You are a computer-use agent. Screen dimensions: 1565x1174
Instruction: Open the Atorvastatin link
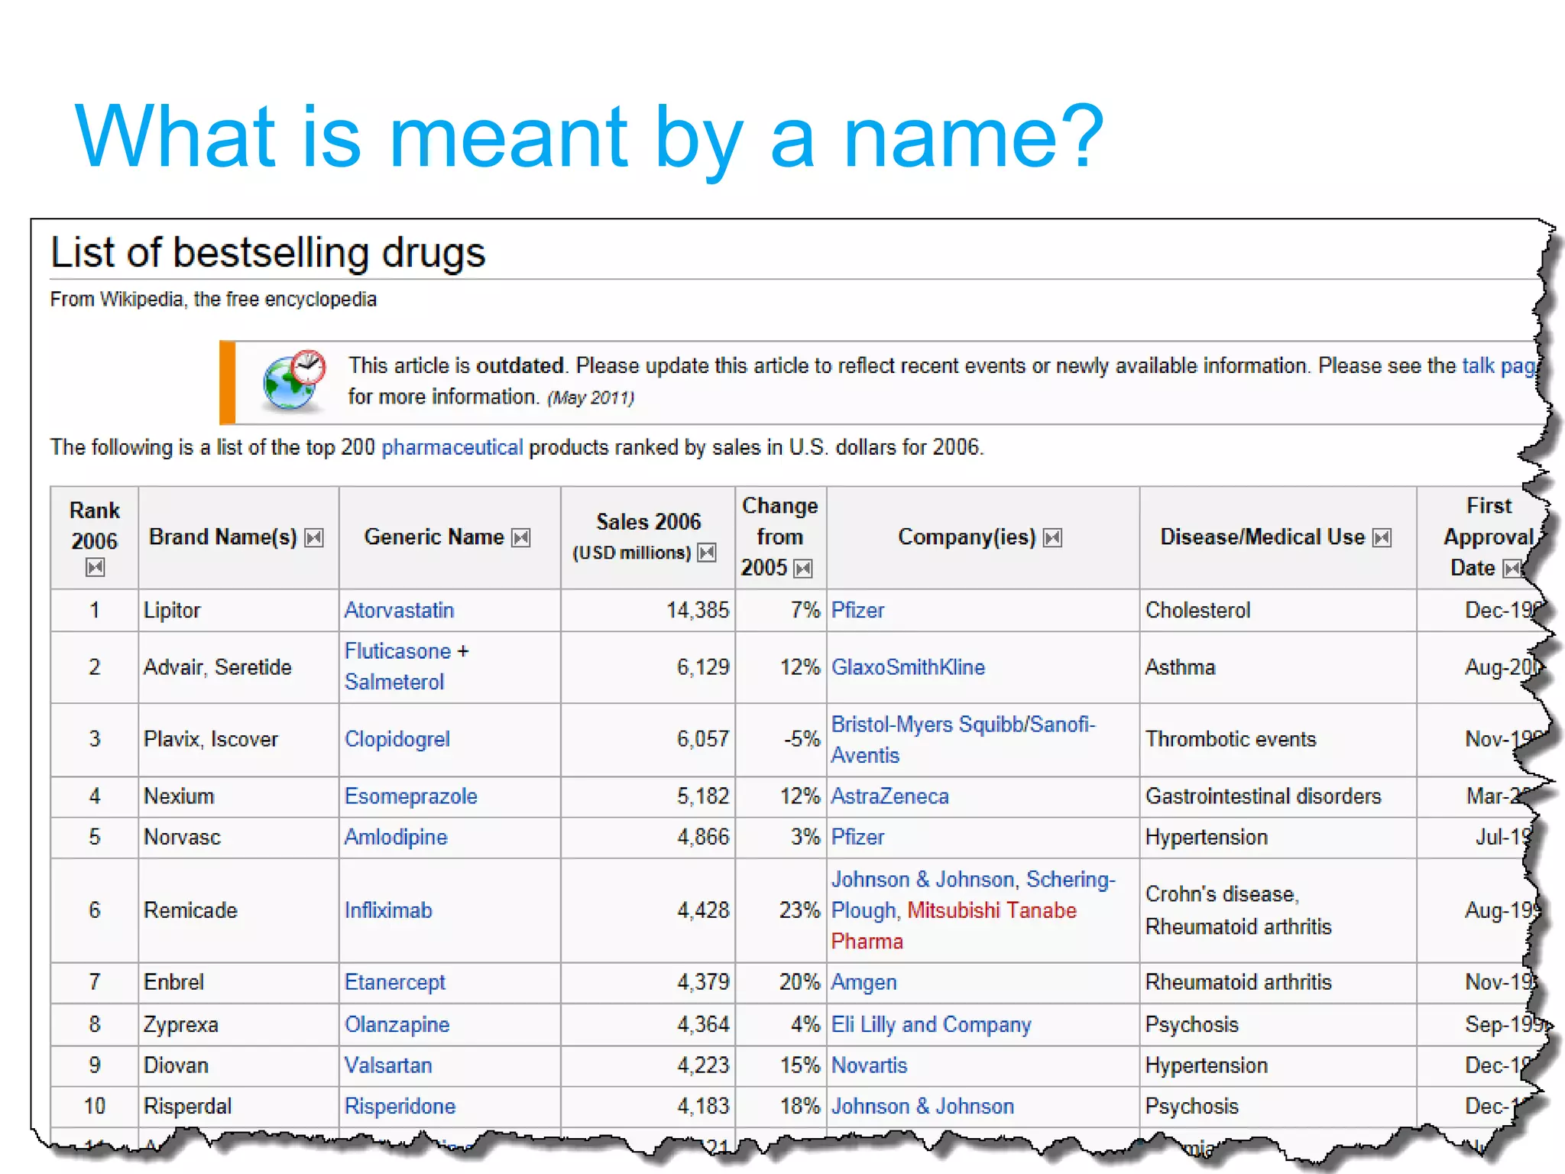(x=399, y=610)
